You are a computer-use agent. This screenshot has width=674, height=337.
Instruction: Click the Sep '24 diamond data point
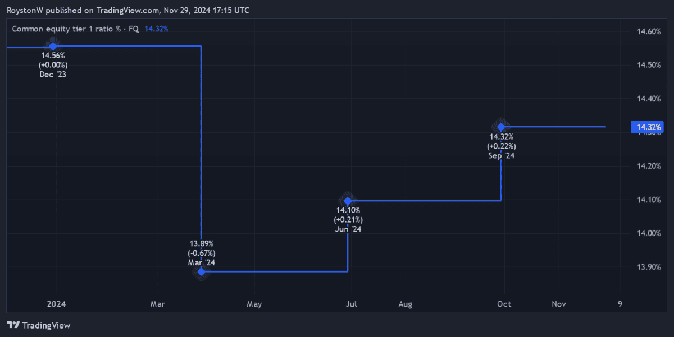pyautogui.click(x=500, y=126)
